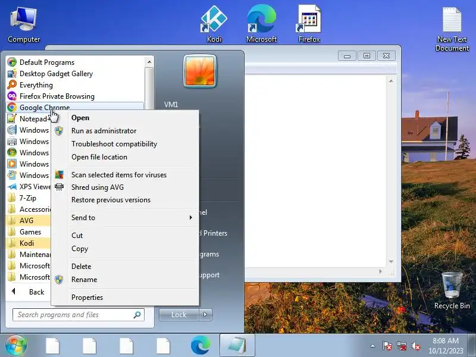Click the Start menu search magnifier icon
Screen dimensions: 476x357
[137, 315]
